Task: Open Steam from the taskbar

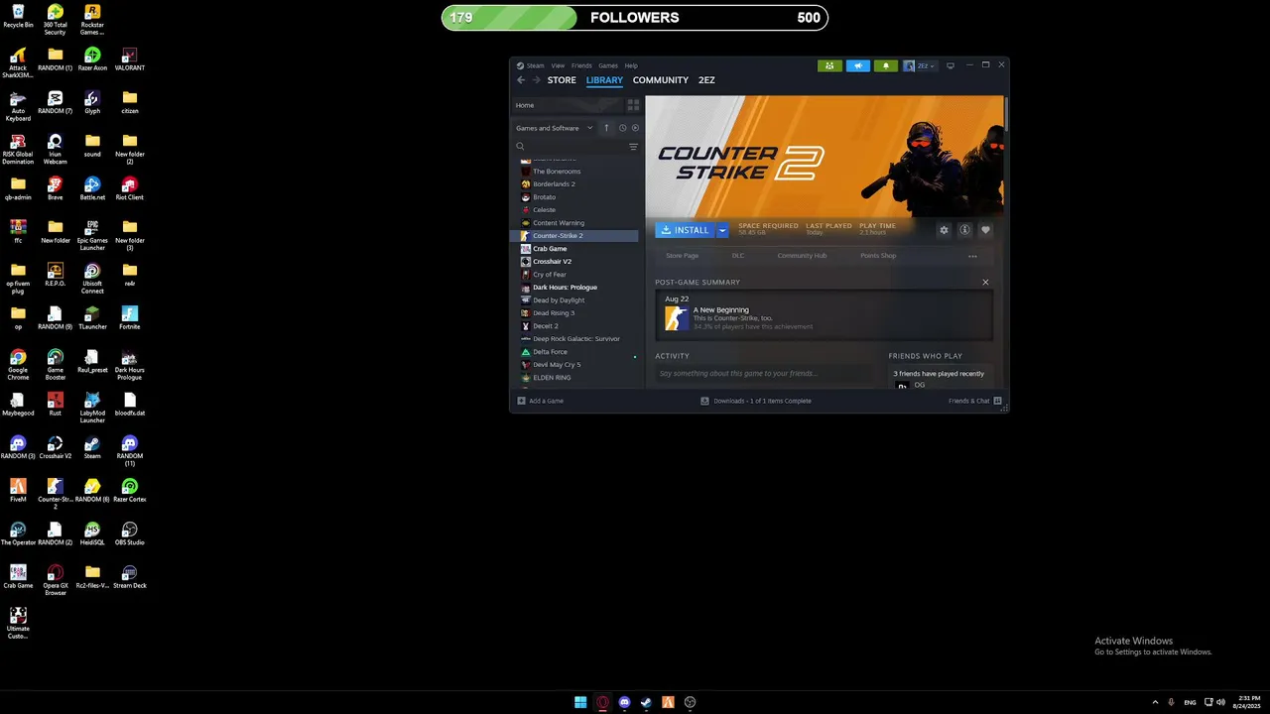Action: pos(646,702)
